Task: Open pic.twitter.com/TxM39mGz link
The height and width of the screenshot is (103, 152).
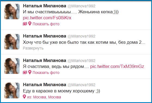Action: (117, 66)
